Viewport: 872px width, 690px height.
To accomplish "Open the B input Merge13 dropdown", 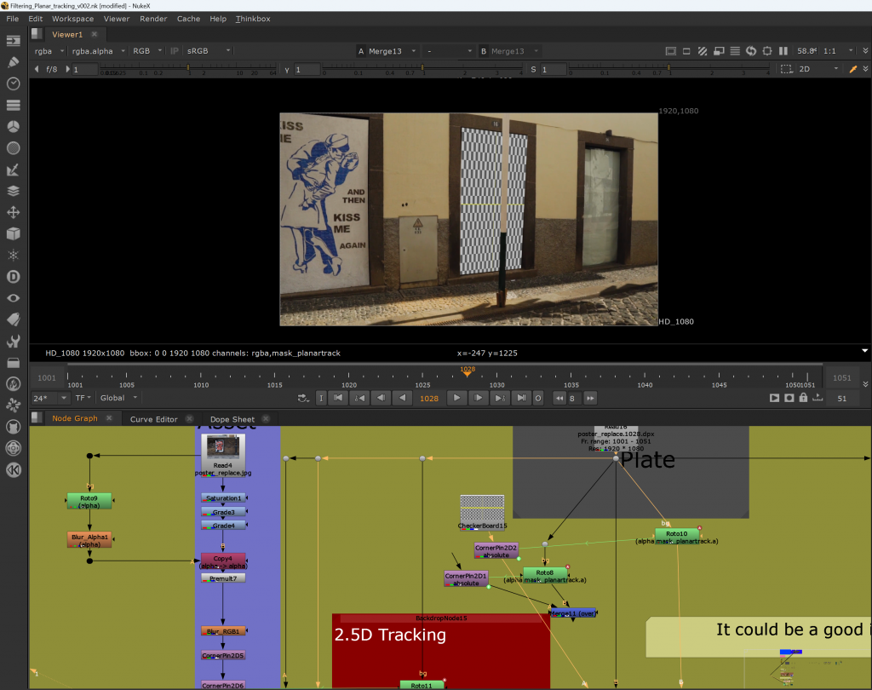I will pyautogui.click(x=514, y=51).
